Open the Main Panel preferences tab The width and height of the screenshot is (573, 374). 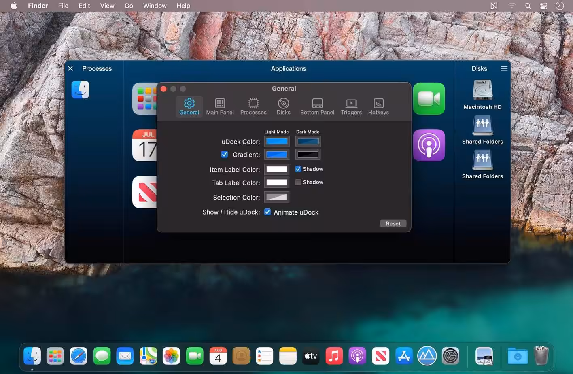tap(220, 107)
